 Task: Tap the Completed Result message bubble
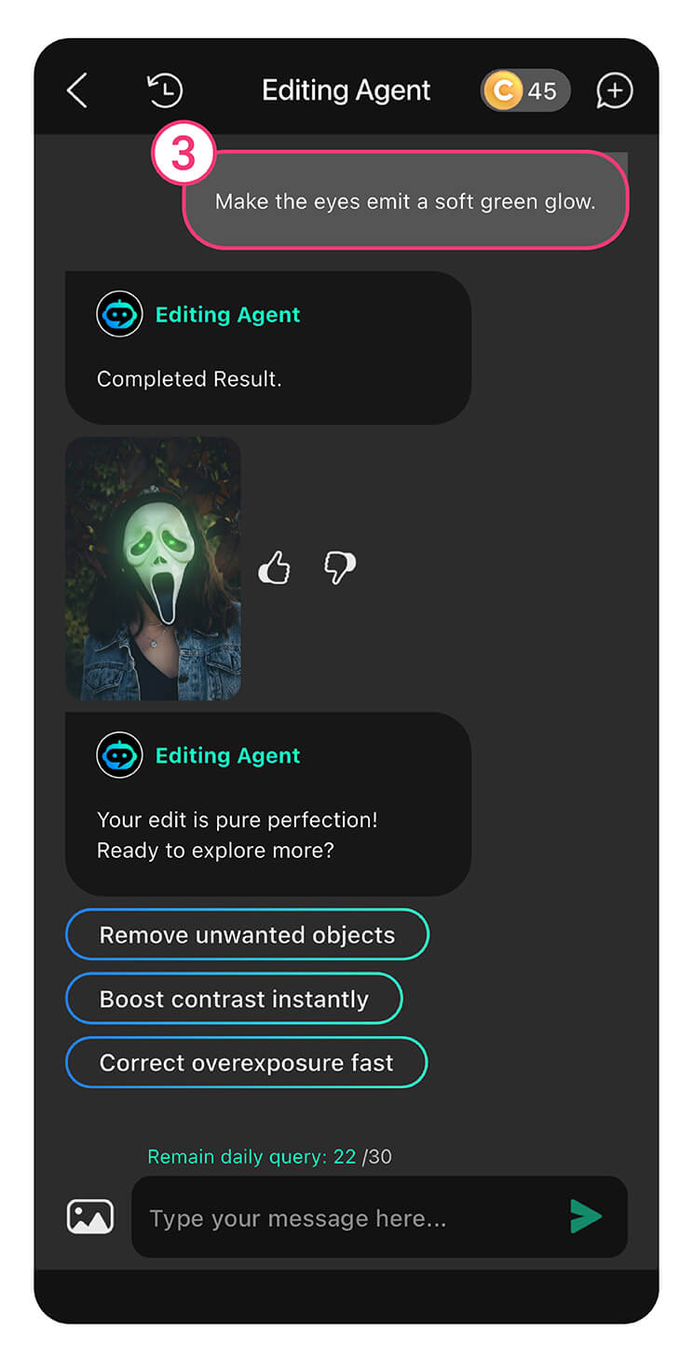268,347
